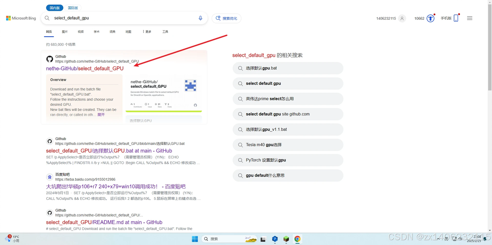
Task: Expand the overview with 展开
Action: tap(101, 115)
